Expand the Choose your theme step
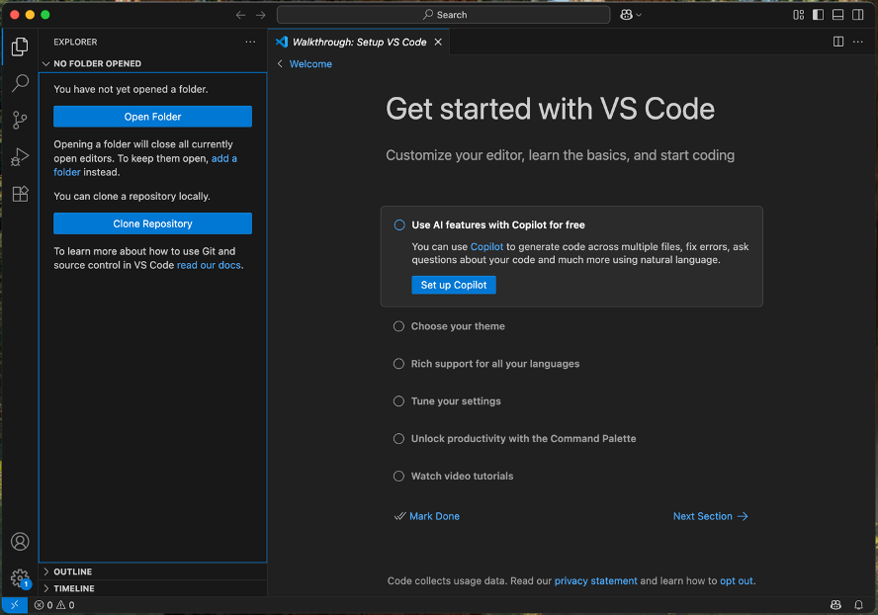Viewport: 878px width, 615px height. pos(458,326)
